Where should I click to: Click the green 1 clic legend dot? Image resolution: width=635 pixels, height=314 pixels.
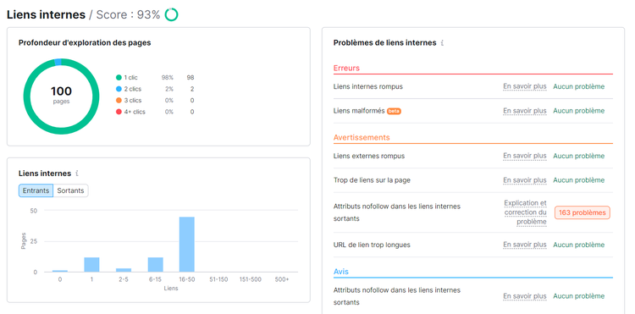click(119, 78)
